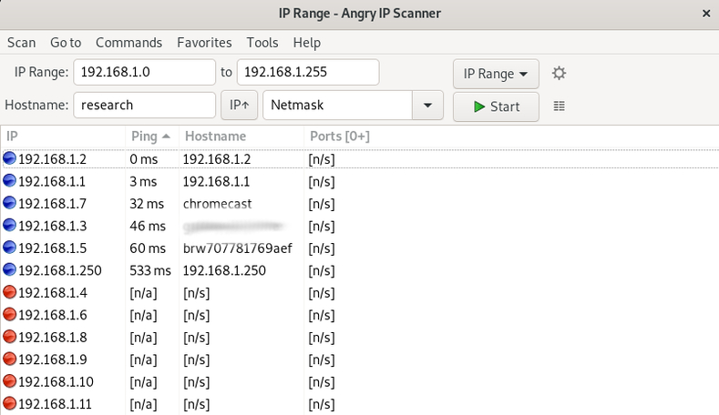Expand the Netmask combo box arrow
Image resolution: width=719 pixels, height=415 pixels.
pyautogui.click(x=427, y=106)
